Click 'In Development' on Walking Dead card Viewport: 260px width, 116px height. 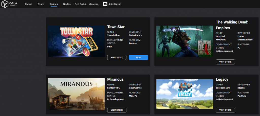(x=224, y=51)
